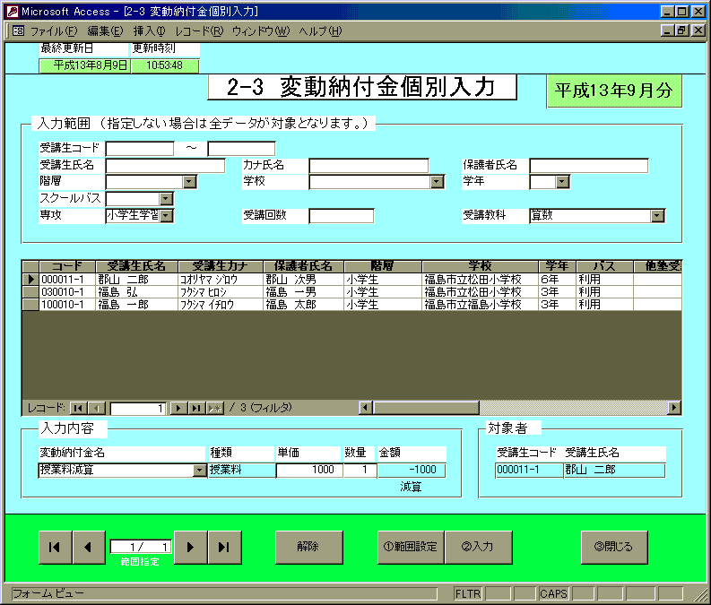Click subform previous-record navigation icon
Screen dimensions: 711x605
pos(97,409)
